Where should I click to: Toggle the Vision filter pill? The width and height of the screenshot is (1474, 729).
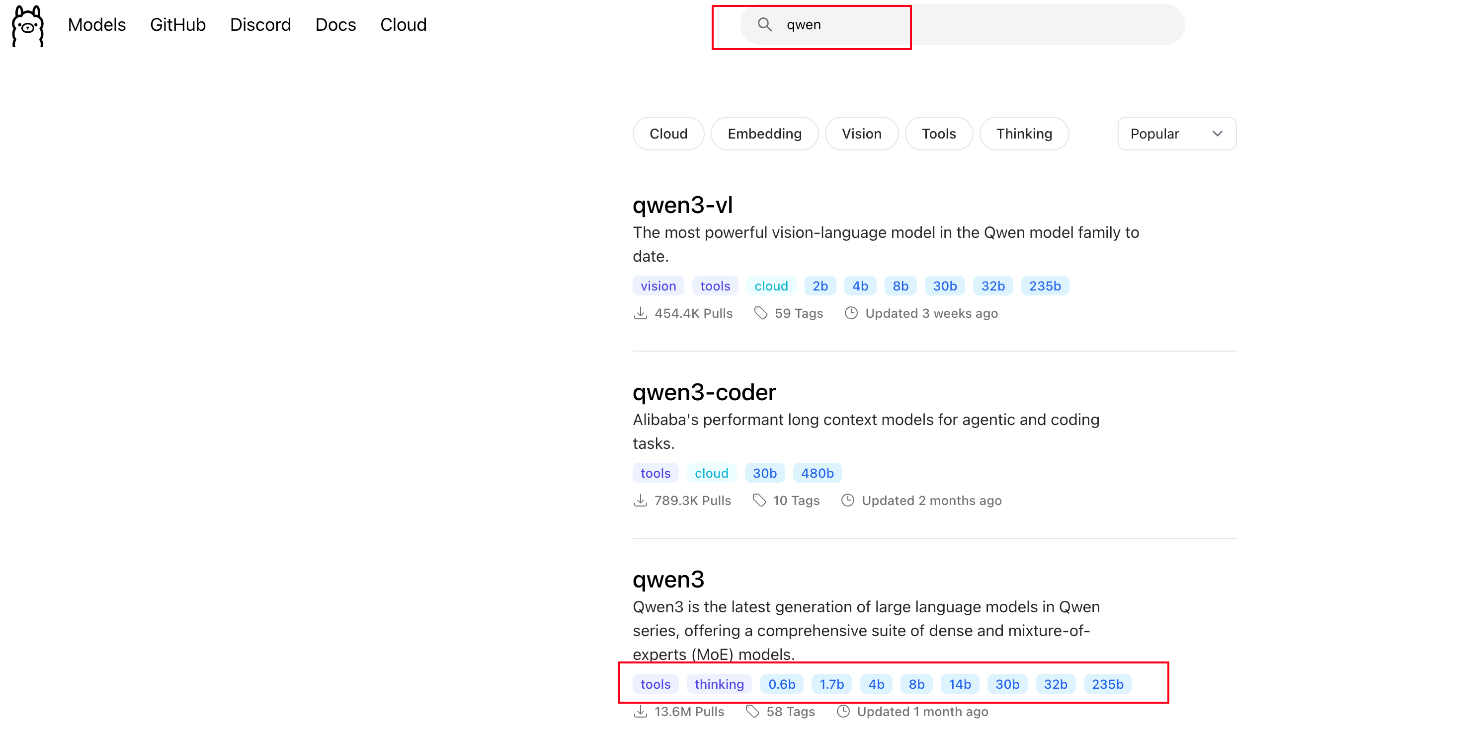click(861, 134)
